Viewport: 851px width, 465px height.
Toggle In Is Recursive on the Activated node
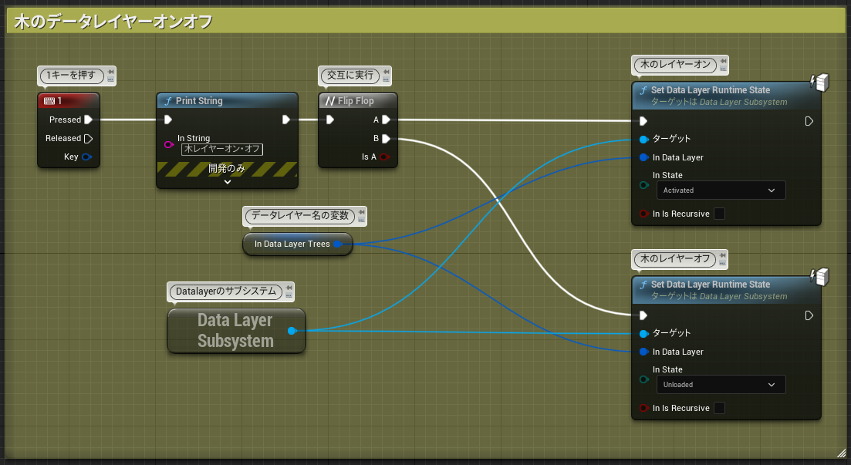click(x=719, y=214)
